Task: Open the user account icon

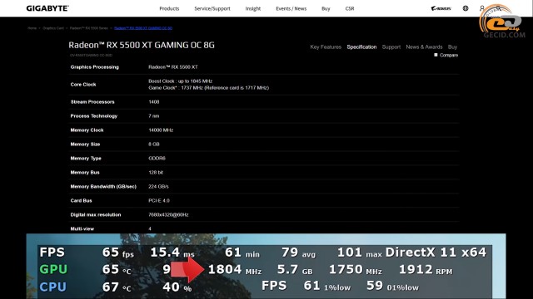Action: point(481,8)
